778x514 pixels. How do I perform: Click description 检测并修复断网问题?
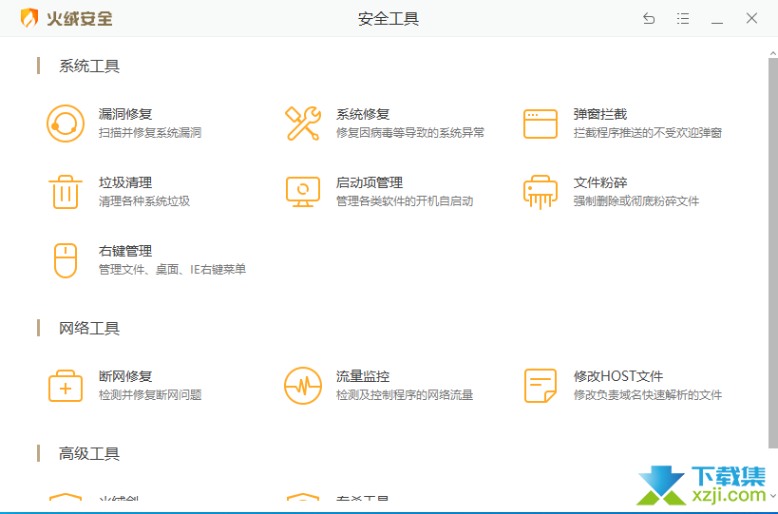(x=150, y=394)
